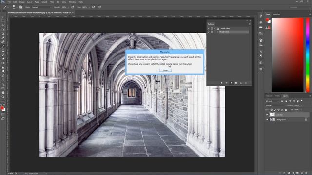This screenshot has height=175, width=312.
Task: Select the Horizontal Type tool
Action: click(x=3, y=80)
